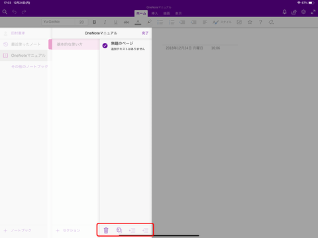318x238 pixels.
Task: Check battery status indicator
Action: pos(311,3)
